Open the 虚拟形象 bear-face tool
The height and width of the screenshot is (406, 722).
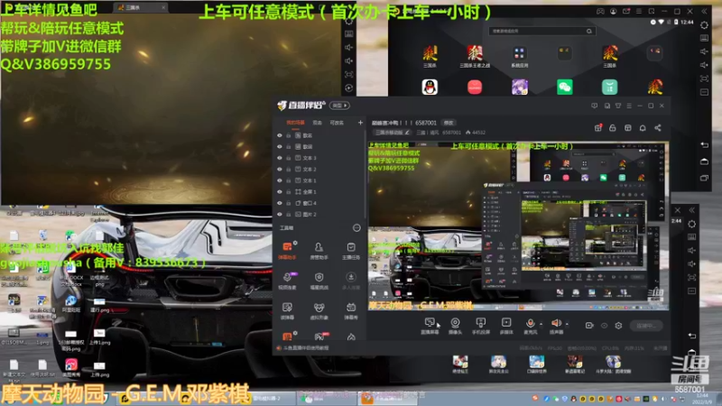pos(319,310)
